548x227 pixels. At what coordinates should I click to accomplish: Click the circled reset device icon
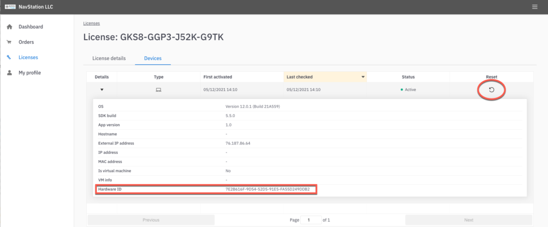pyautogui.click(x=491, y=90)
